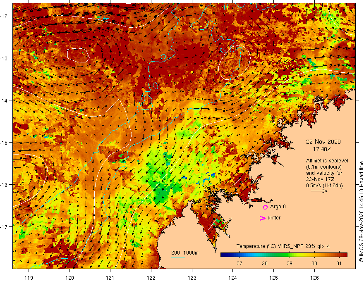Viewport: 364px width, 281px height.
Task: Click the color bar tick label 30
Action: tap(314, 263)
